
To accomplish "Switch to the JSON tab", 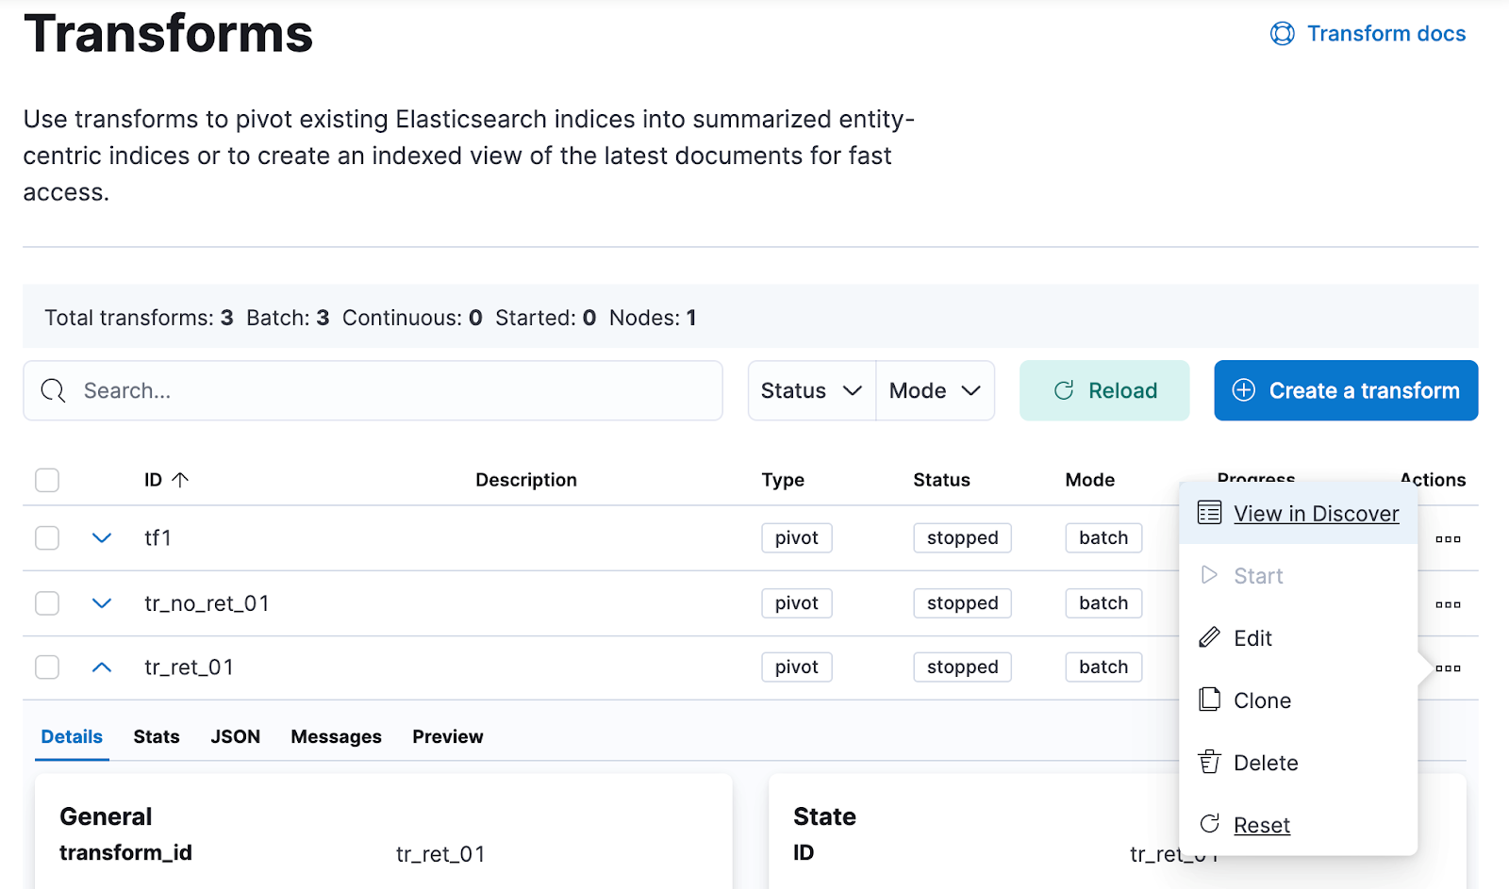I will pos(235,736).
